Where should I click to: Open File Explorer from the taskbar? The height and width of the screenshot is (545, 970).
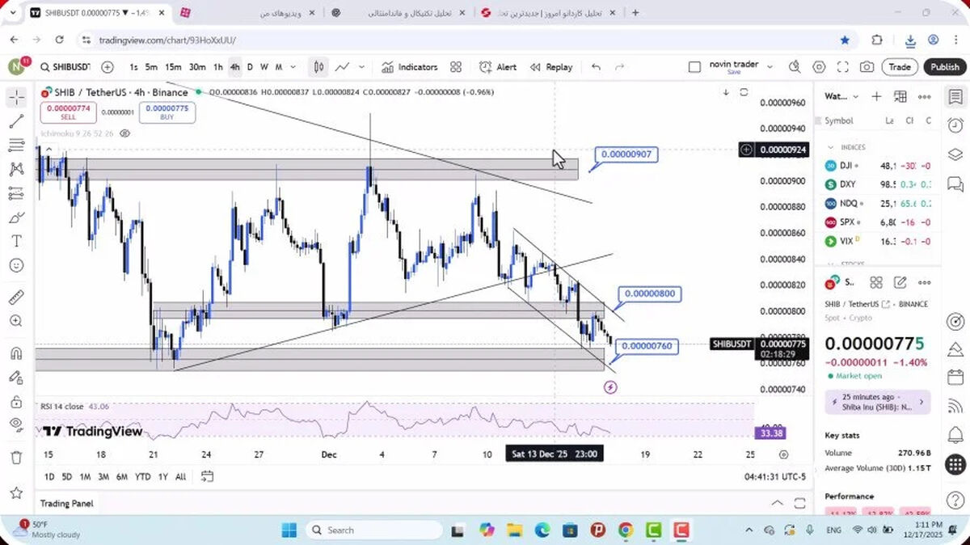point(514,530)
